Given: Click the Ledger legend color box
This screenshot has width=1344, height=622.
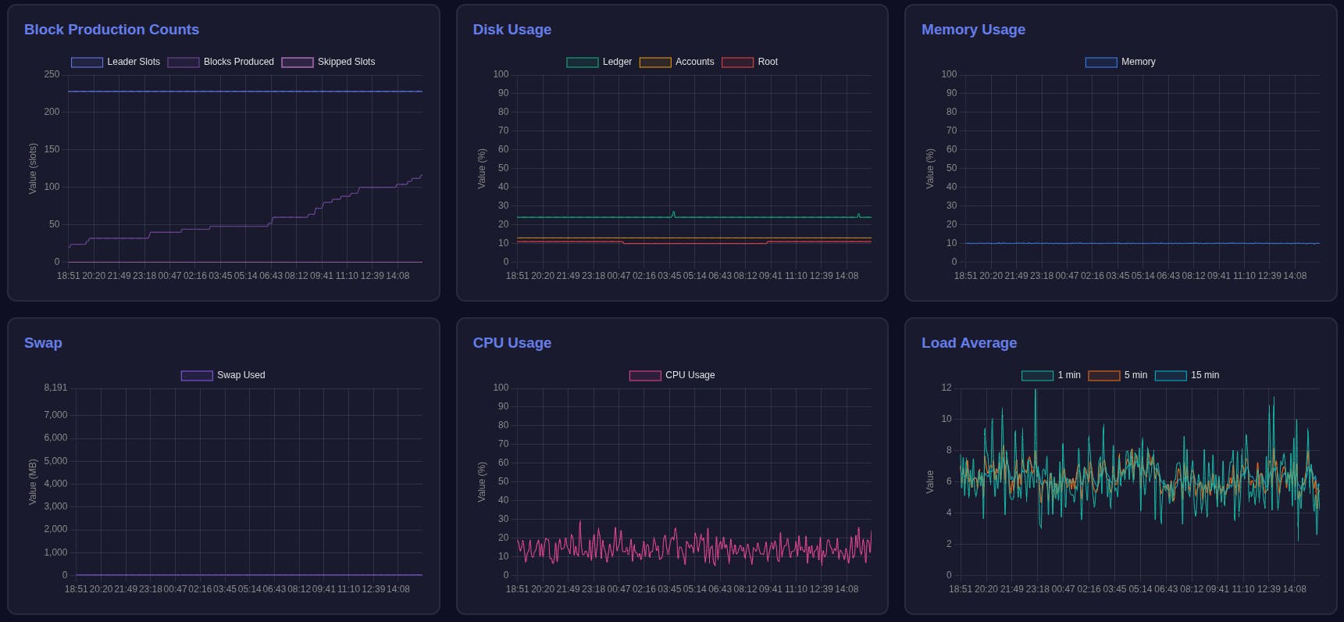Looking at the screenshot, I should (x=582, y=63).
